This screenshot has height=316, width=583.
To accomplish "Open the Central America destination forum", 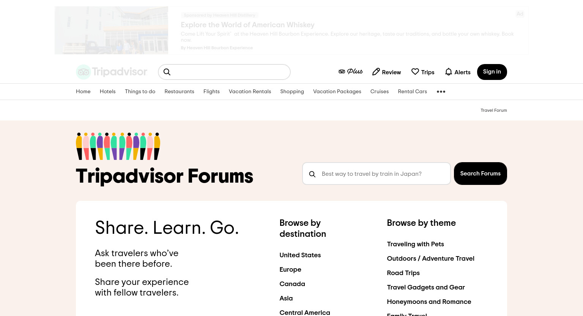I will [x=305, y=313].
